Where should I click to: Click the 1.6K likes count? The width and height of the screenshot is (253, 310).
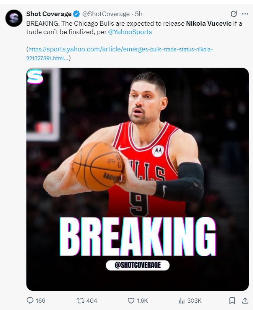pos(142,300)
